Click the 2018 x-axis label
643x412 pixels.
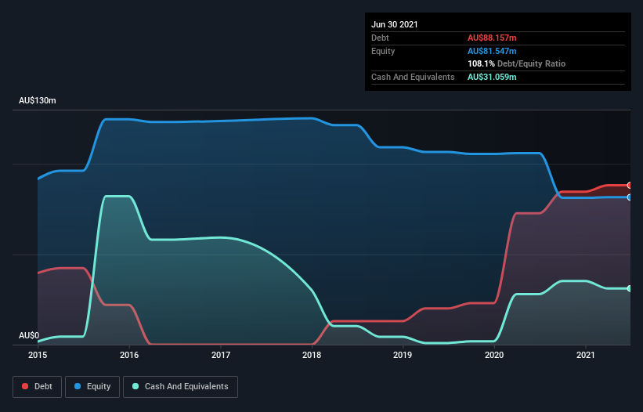(312, 355)
